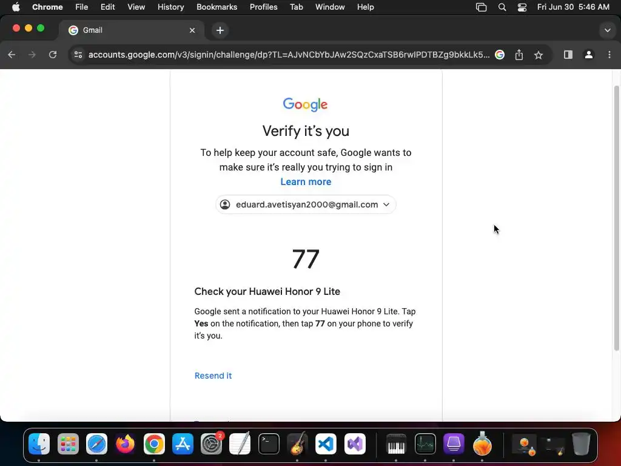Open the Chrome app menu
The width and height of the screenshot is (621, 466).
coord(47,7)
